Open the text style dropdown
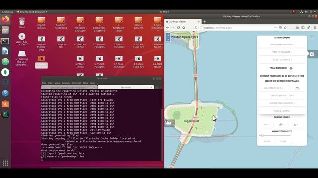The height and width of the screenshot is (178, 318). [296, 125]
